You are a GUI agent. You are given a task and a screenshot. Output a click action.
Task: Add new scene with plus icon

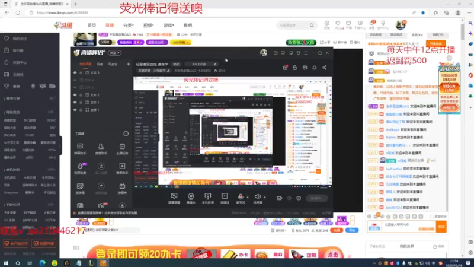click(x=128, y=64)
